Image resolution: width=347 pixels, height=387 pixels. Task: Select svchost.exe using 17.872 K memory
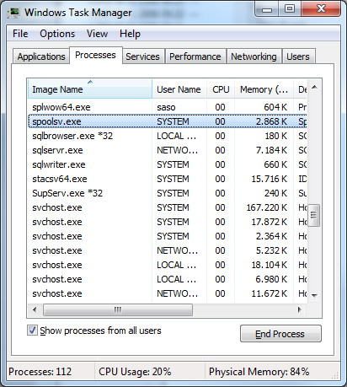click(168, 222)
